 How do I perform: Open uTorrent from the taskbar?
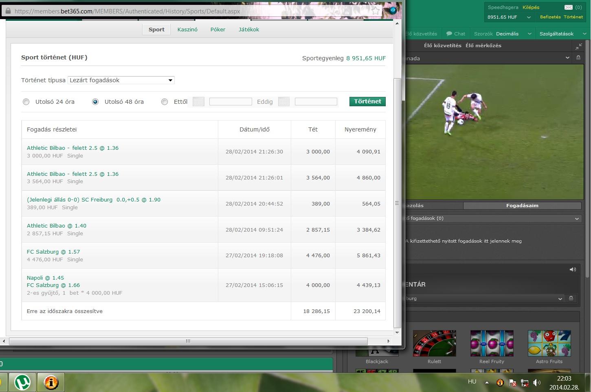(22, 383)
